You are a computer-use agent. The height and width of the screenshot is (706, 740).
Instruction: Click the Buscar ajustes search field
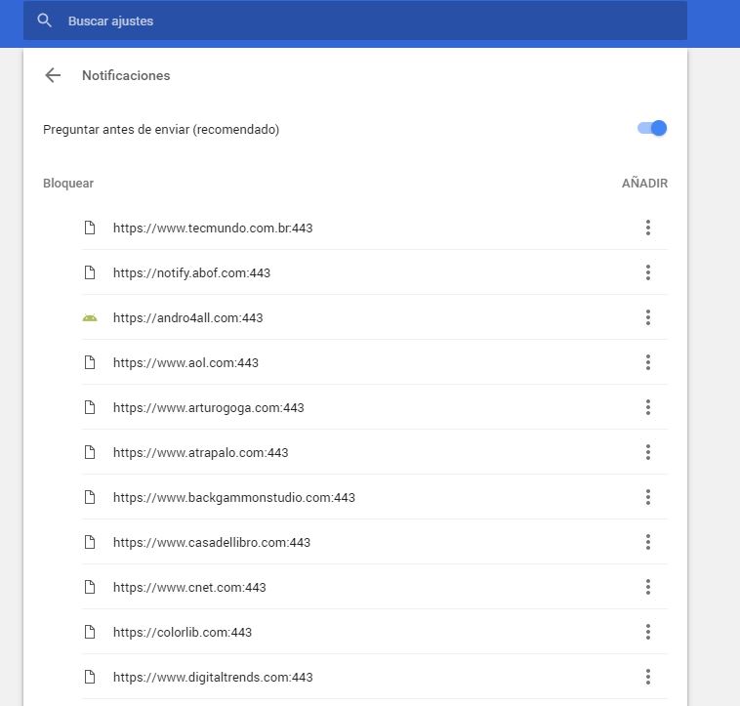[x=371, y=21]
